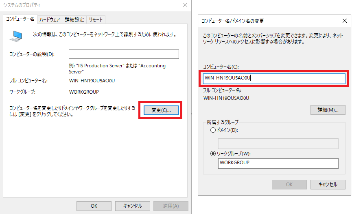Switch to the ハードウェア tab
The width and height of the screenshot is (352, 215).
point(50,19)
